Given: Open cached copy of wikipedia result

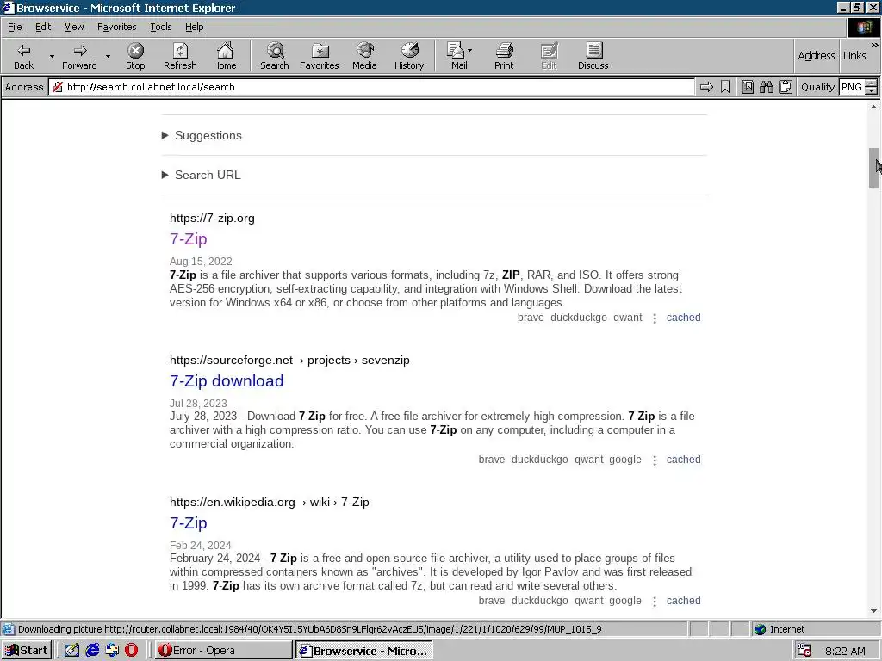Looking at the screenshot, I should (x=683, y=600).
